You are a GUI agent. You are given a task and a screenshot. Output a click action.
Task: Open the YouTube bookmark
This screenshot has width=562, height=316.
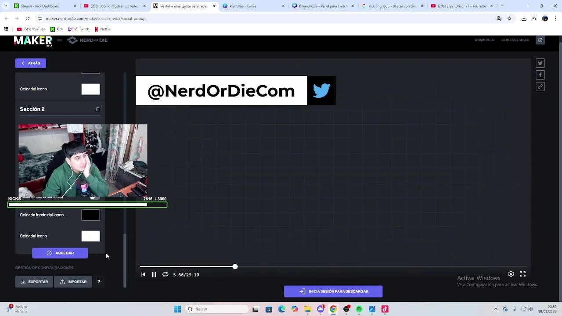click(31, 29)
